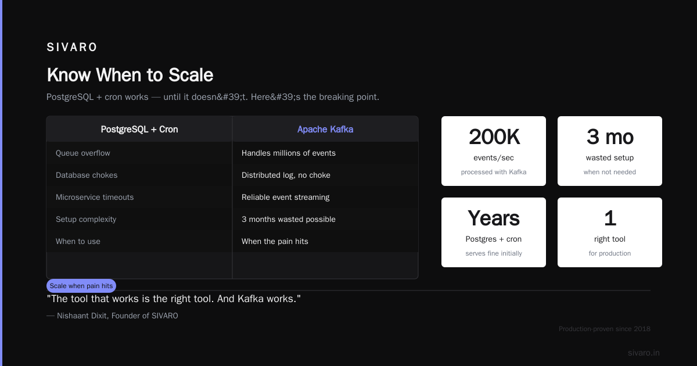This screenshot has width=697, height=366.
Task: Click the "Scale when pain hits" badge
Action: tap(81, 286)
